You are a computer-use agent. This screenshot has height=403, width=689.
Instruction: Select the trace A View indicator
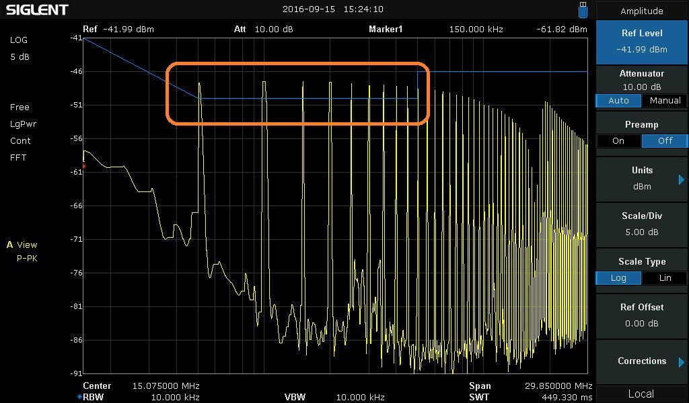[x=22, y=245]
